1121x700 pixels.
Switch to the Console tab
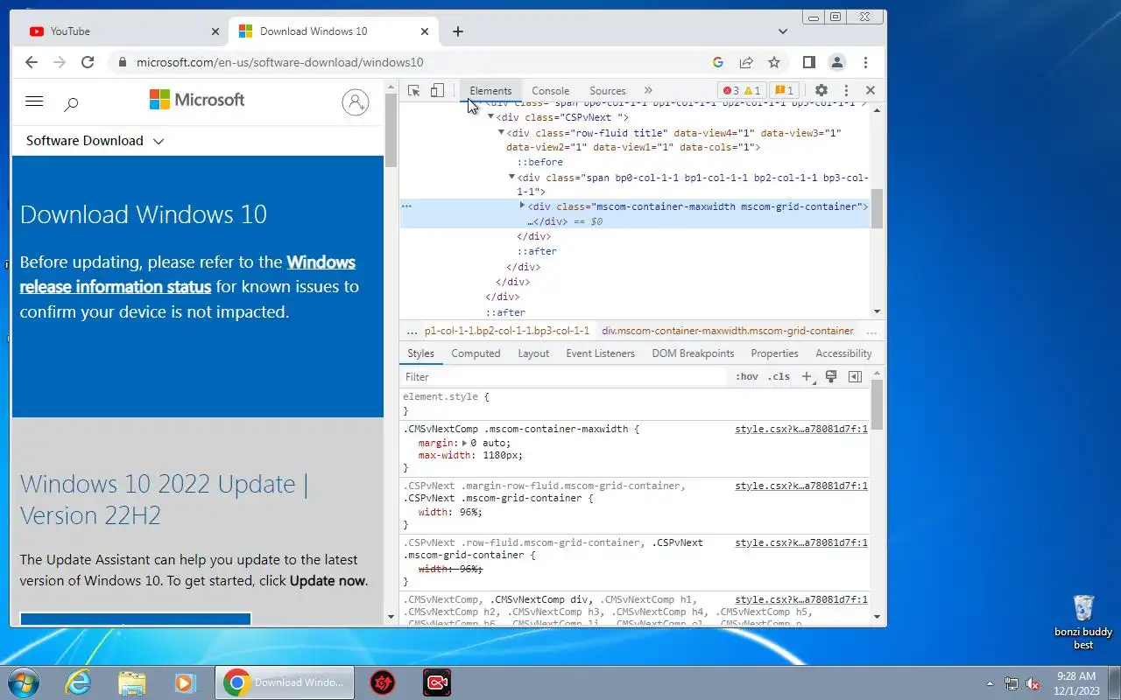point(550,90)
